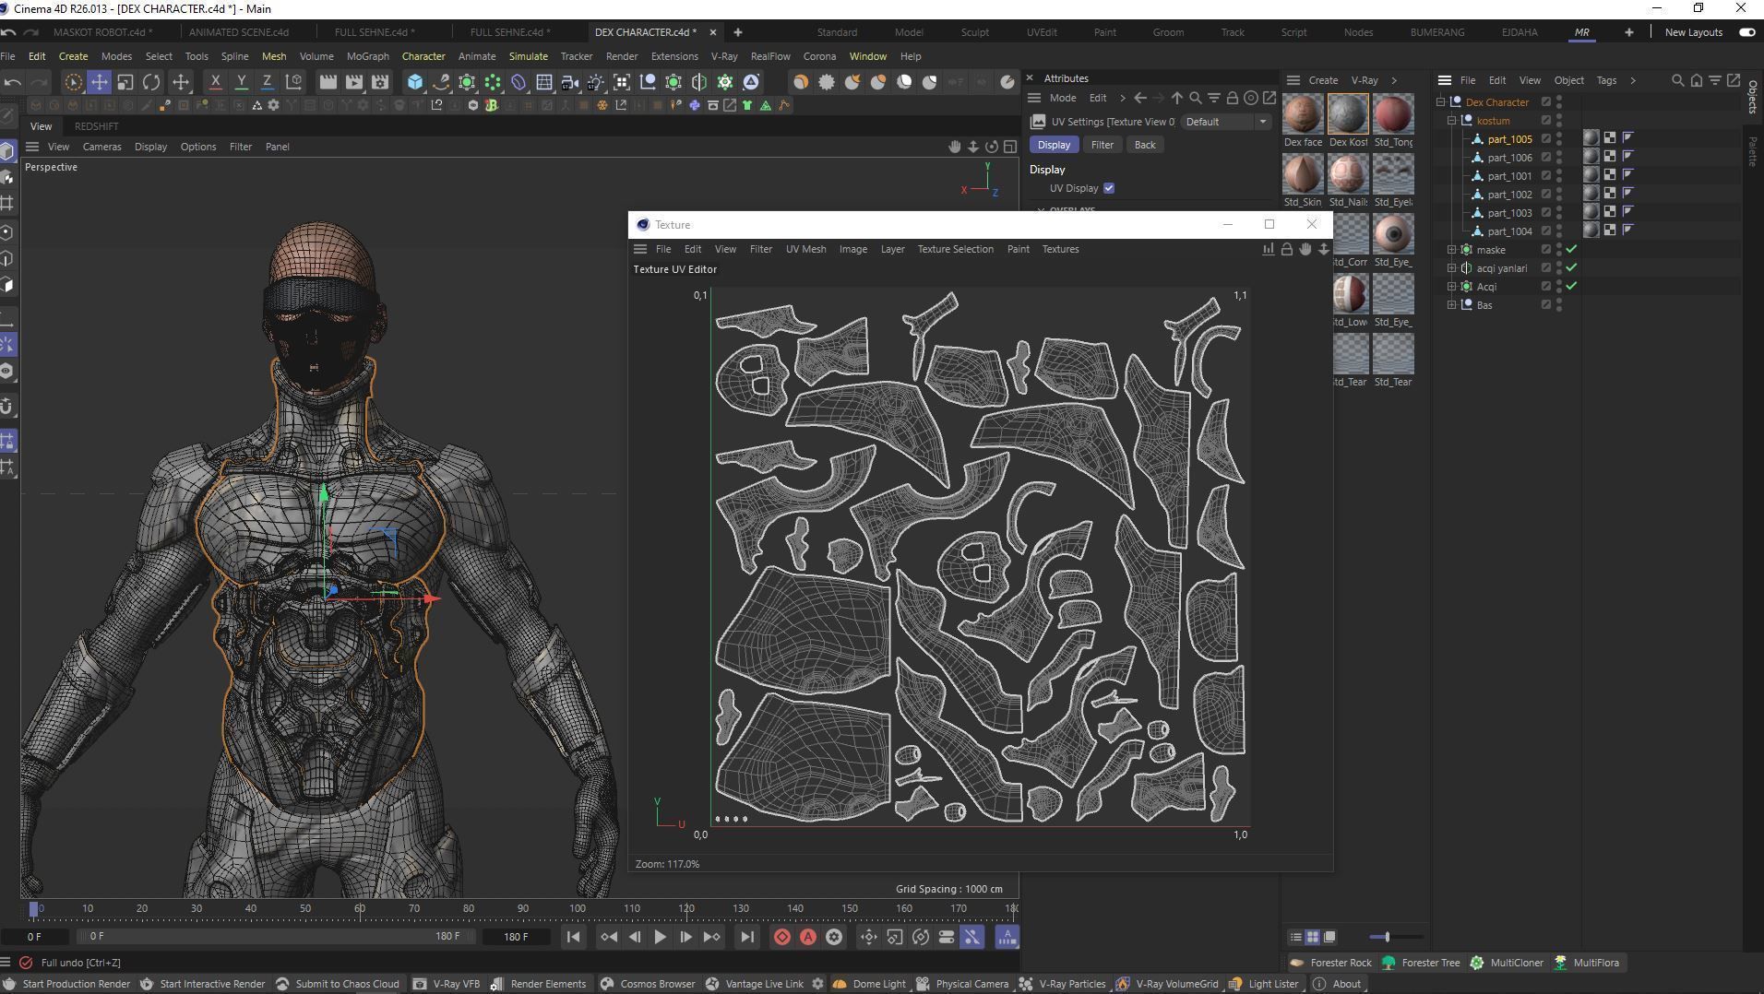The height and width of the screenshot is (994, 1764).
Task: Toggle the X axis lock
Action: [215, 82]
